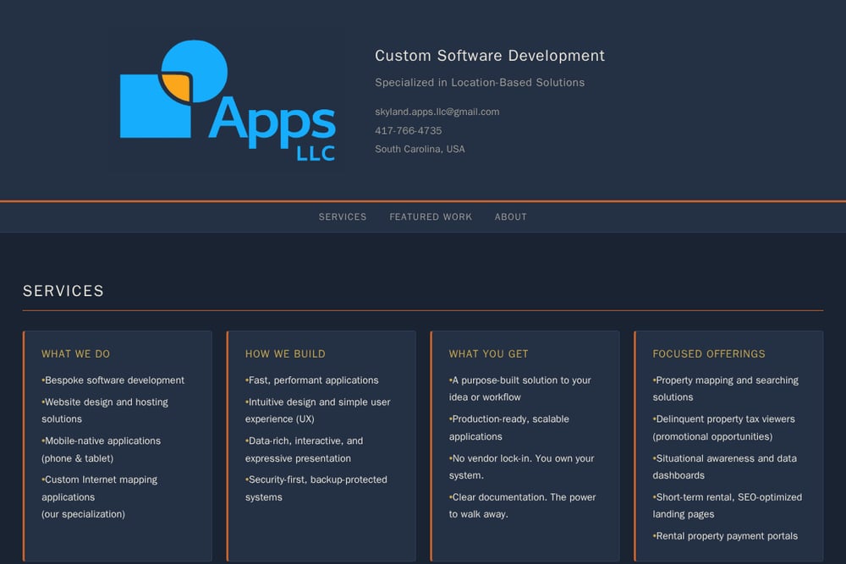This screenshot has height=564, width=846.
Task: Click No vendor lock-in item
Action: (x=521, y=467)
